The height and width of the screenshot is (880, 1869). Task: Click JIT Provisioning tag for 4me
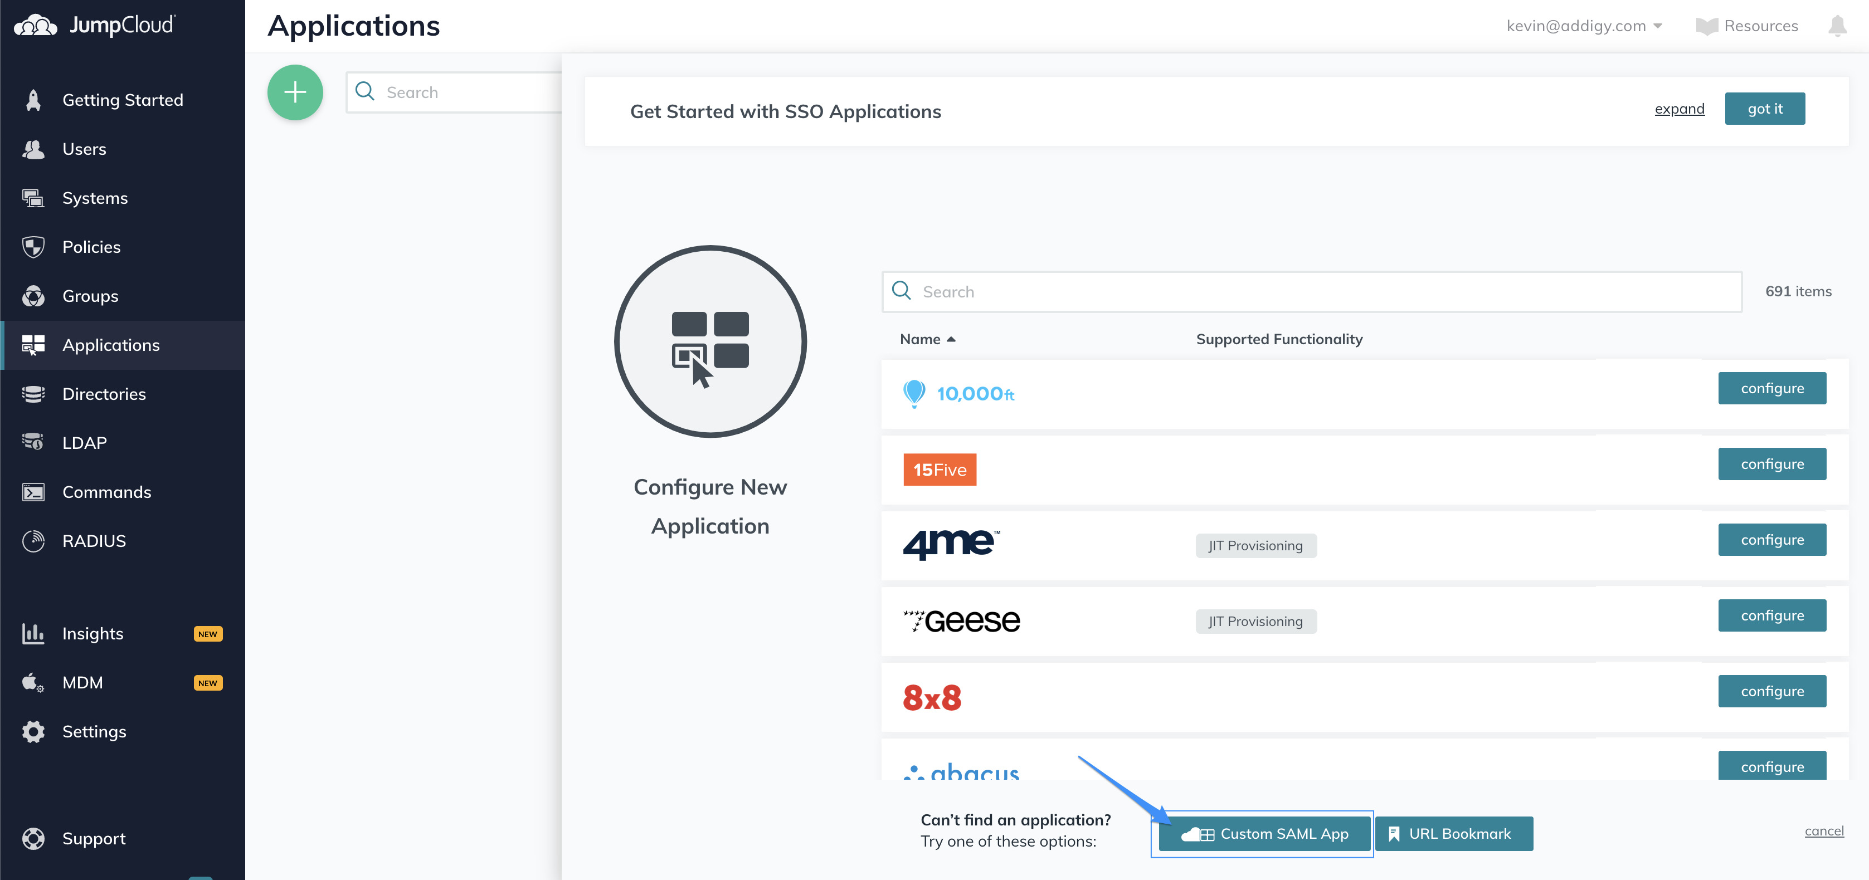[1256, 546]
